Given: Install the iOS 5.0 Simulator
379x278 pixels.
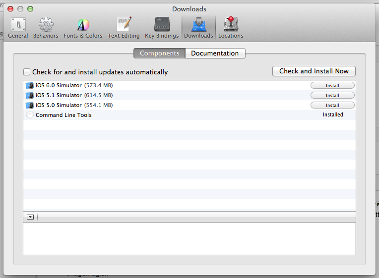Looking at the screenshot, I should tap(332, 106).
